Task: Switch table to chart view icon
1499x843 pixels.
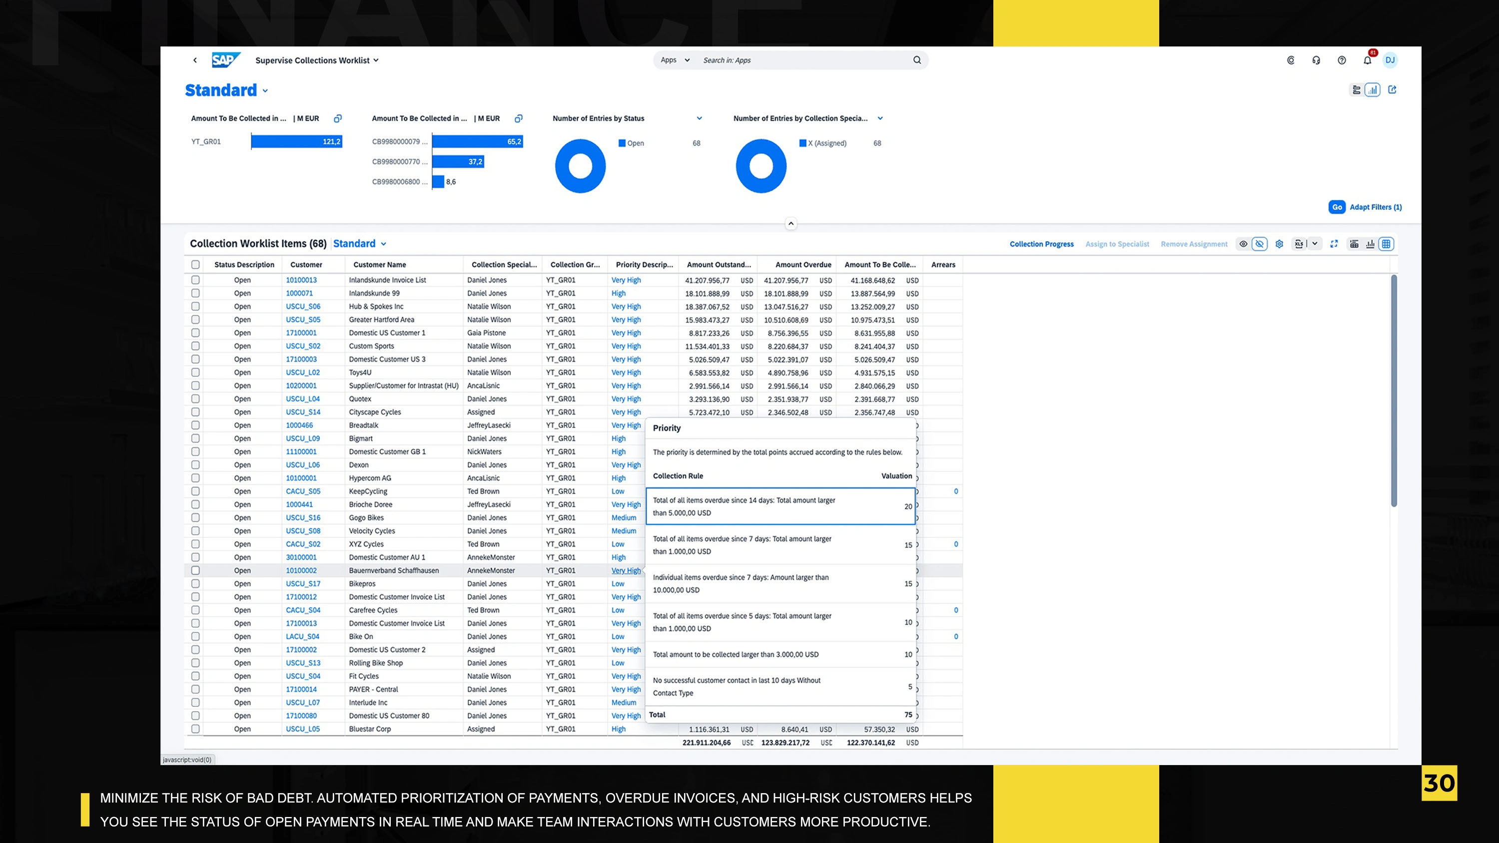Action: pos(1371,244)
